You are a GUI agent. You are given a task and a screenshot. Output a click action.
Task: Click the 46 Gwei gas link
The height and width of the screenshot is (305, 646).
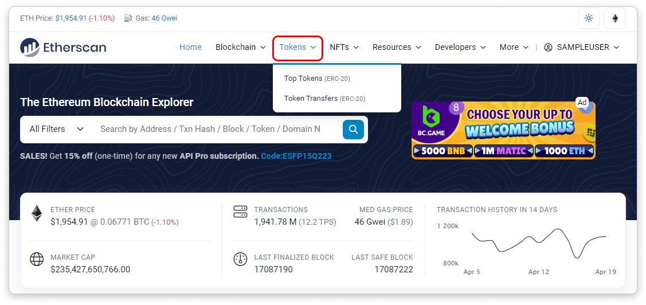(x=164, y=18)
